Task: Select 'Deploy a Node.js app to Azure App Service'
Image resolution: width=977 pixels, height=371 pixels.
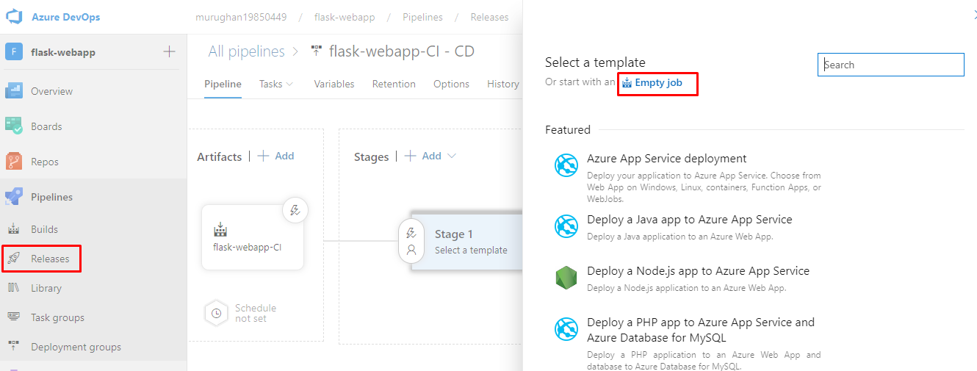Action: [x=698, y=270]
